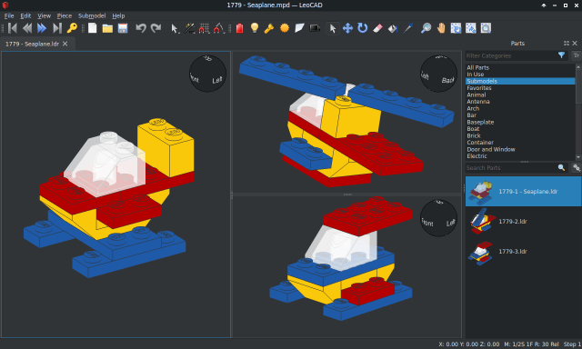The image size is (582, 349).
Task: Open the Submodel menu
Action: [x=92, y=15]
